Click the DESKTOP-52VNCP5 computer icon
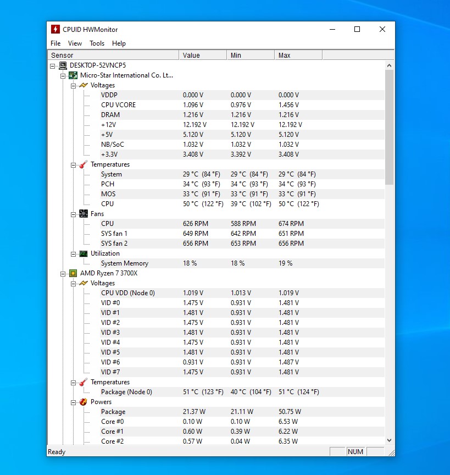450x475 pixels. [63, 65]
